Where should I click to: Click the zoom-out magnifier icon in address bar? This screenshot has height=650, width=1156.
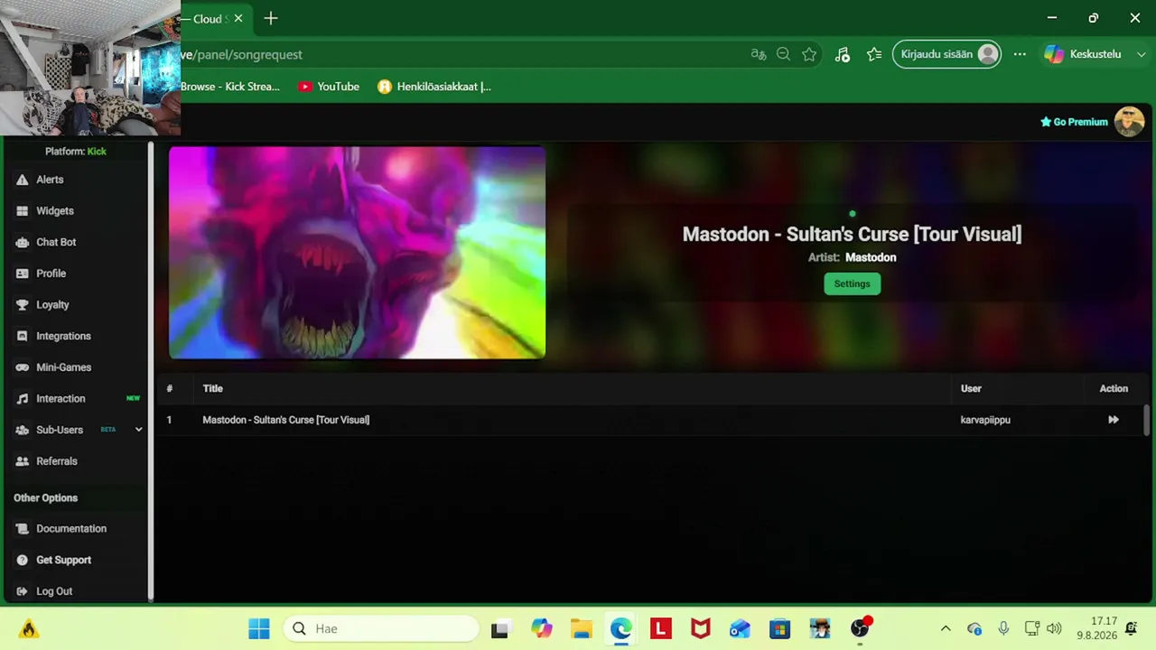[784, 54]
